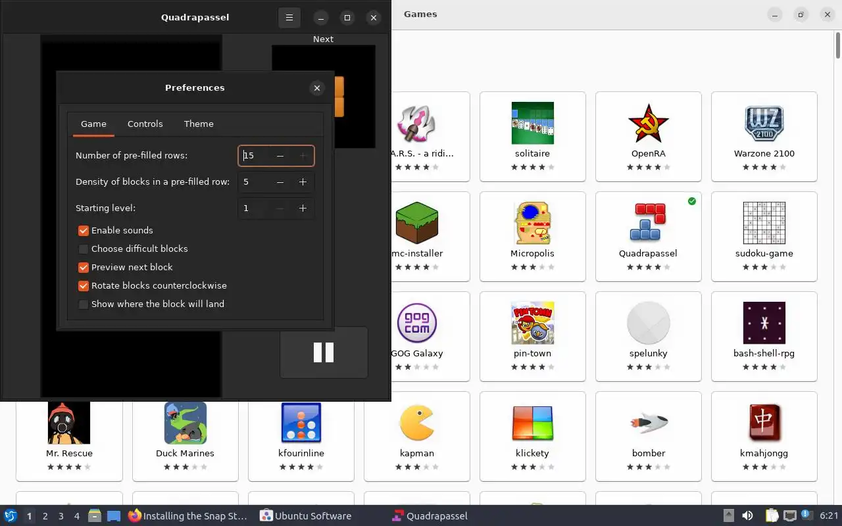Toggle Rotate blocks counterclockwise checkbox
The width and height of the screenshot is (842, 526).
[84, 286]
